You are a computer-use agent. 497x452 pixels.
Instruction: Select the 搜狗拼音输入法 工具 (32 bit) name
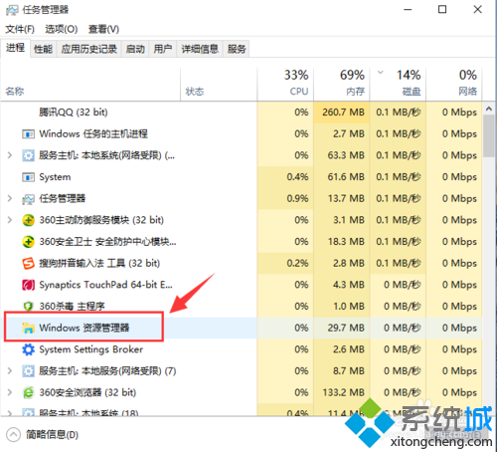coord(99,263)
